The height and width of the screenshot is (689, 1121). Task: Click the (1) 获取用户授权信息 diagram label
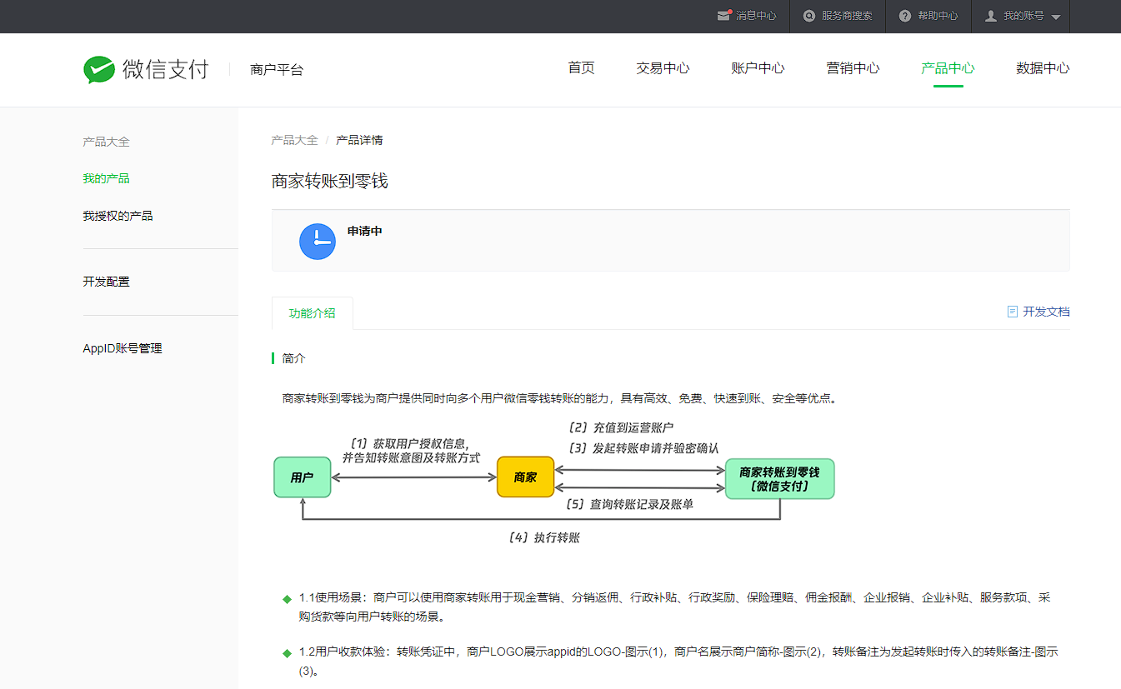tap(411, 451)
